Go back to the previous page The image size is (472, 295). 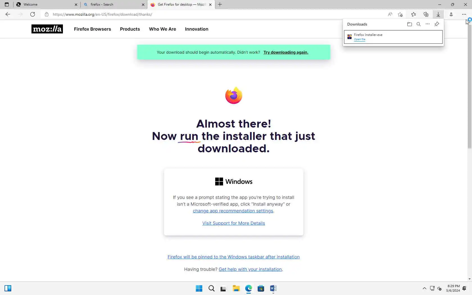[x=8, y=14]
